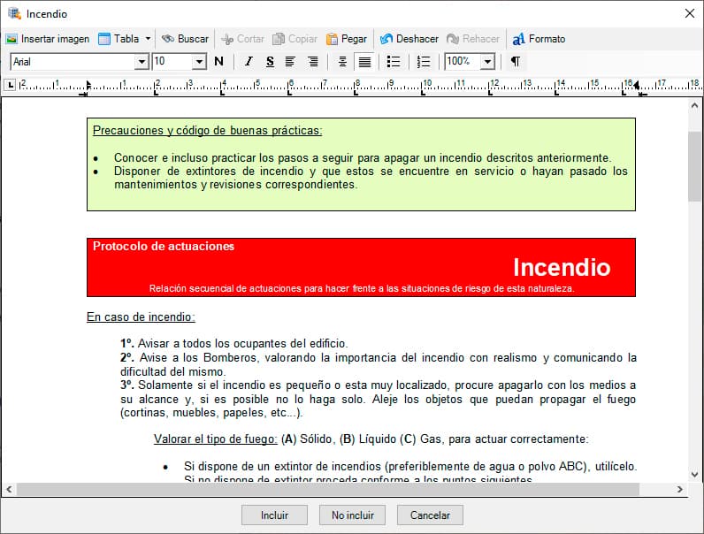Click the 'En caso de incendio:' heading
The width and height of the screenshot is (704, 534).
[x=141, y=317]
